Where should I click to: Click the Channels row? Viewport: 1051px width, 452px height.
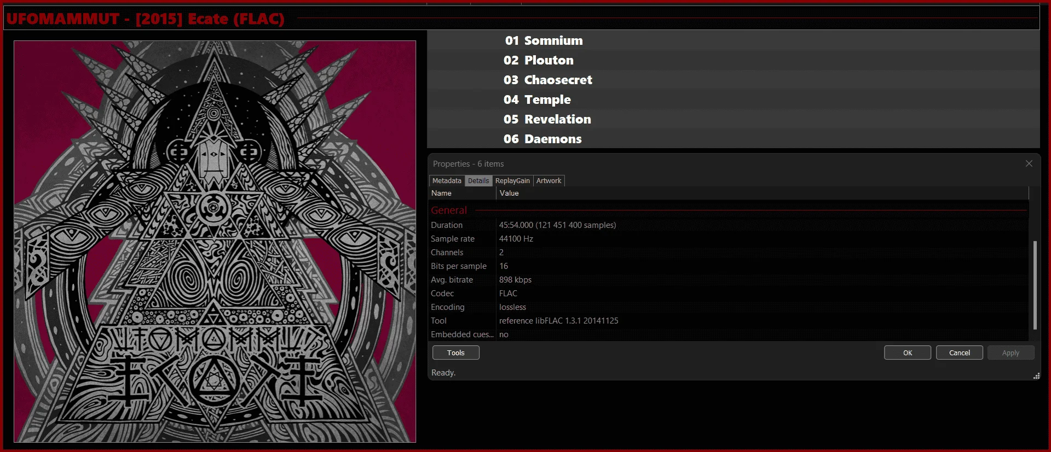729,252
